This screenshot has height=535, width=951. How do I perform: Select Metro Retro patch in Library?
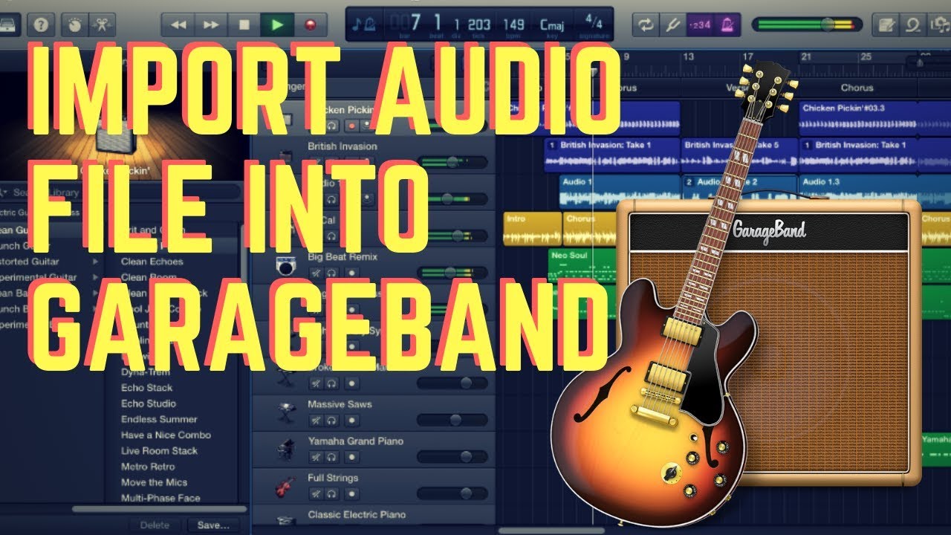point(148,467)
